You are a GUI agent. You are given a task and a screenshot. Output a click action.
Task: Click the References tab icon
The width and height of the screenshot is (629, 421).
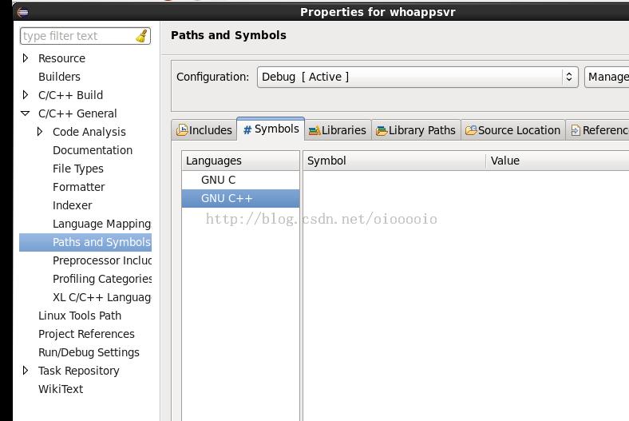tap(576, 130)
